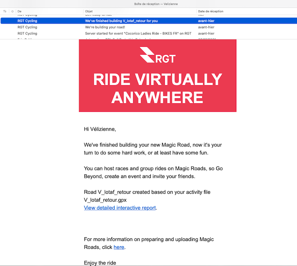This screenshot has height=266, width=297.
Task: Select the 'We're building your road!' email
Action: (148, 27)
